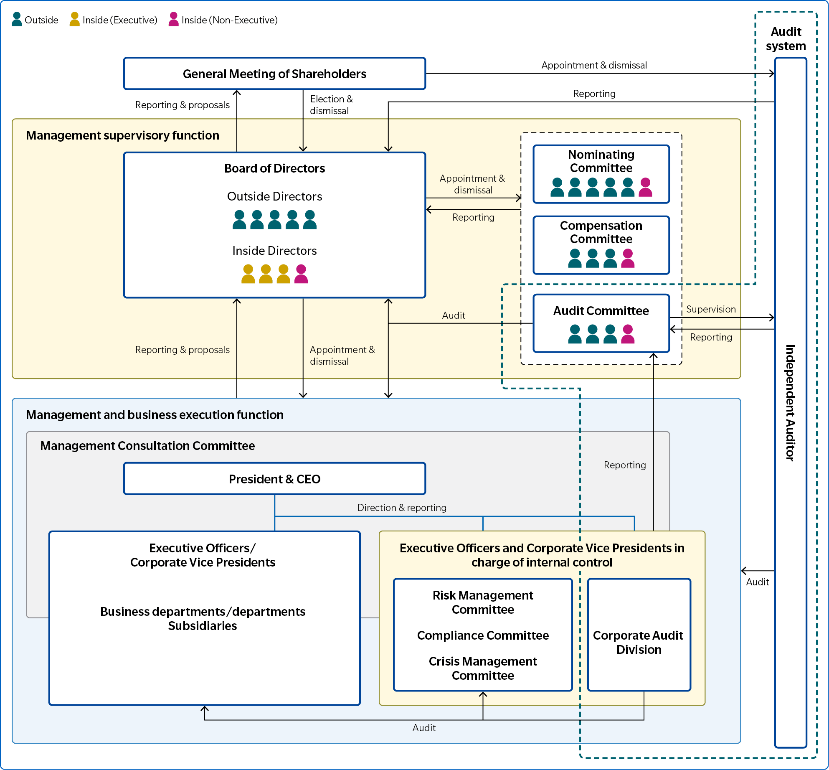Click the Board of Directors heading
Screen dimensions: 829x770
pos(274,168)
